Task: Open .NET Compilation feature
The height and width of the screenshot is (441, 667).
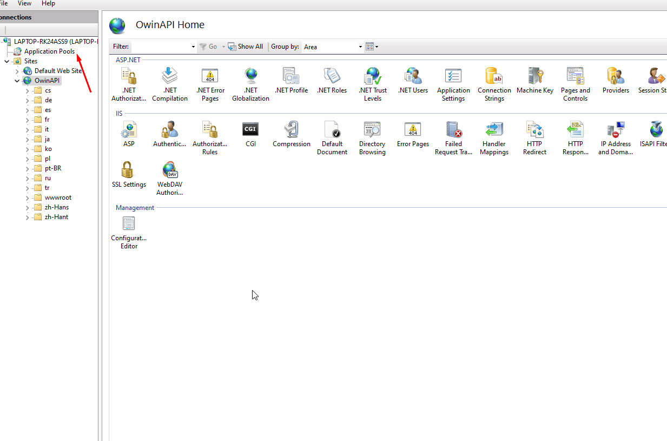Action: click(x=170, y=84)
